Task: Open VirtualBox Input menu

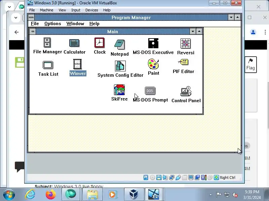Action: pos(76,10)
